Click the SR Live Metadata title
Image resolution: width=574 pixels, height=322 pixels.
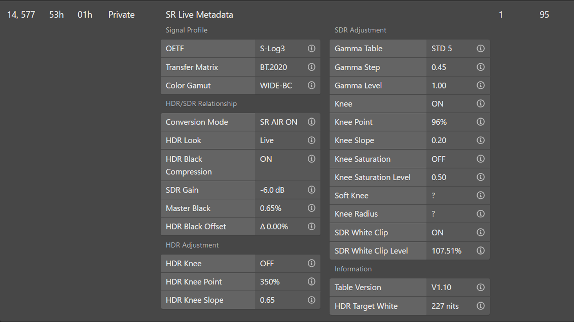point(199,14)
